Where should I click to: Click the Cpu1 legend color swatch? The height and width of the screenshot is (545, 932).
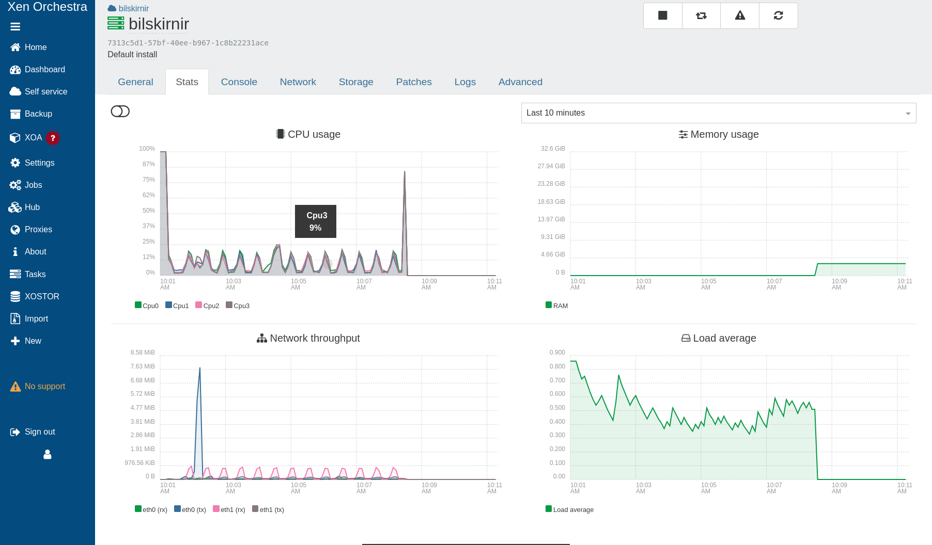[x=168, y=305]
